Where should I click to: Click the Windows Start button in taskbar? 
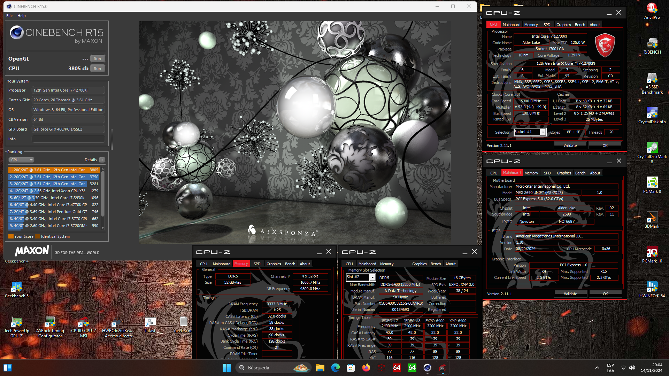[x=226, y=368]
